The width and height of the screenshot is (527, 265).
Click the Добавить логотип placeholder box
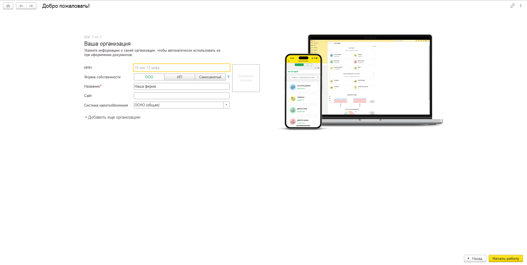[x=246, y=78]
